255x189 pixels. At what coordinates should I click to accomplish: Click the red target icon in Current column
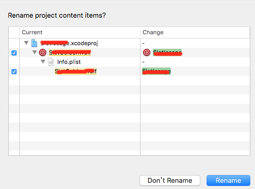click(43, 52)
